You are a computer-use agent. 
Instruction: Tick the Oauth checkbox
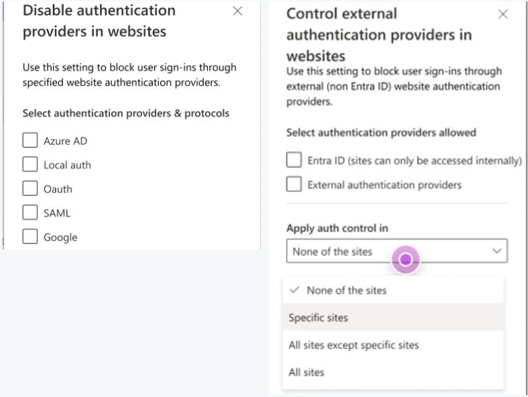[x=30, y=189]
